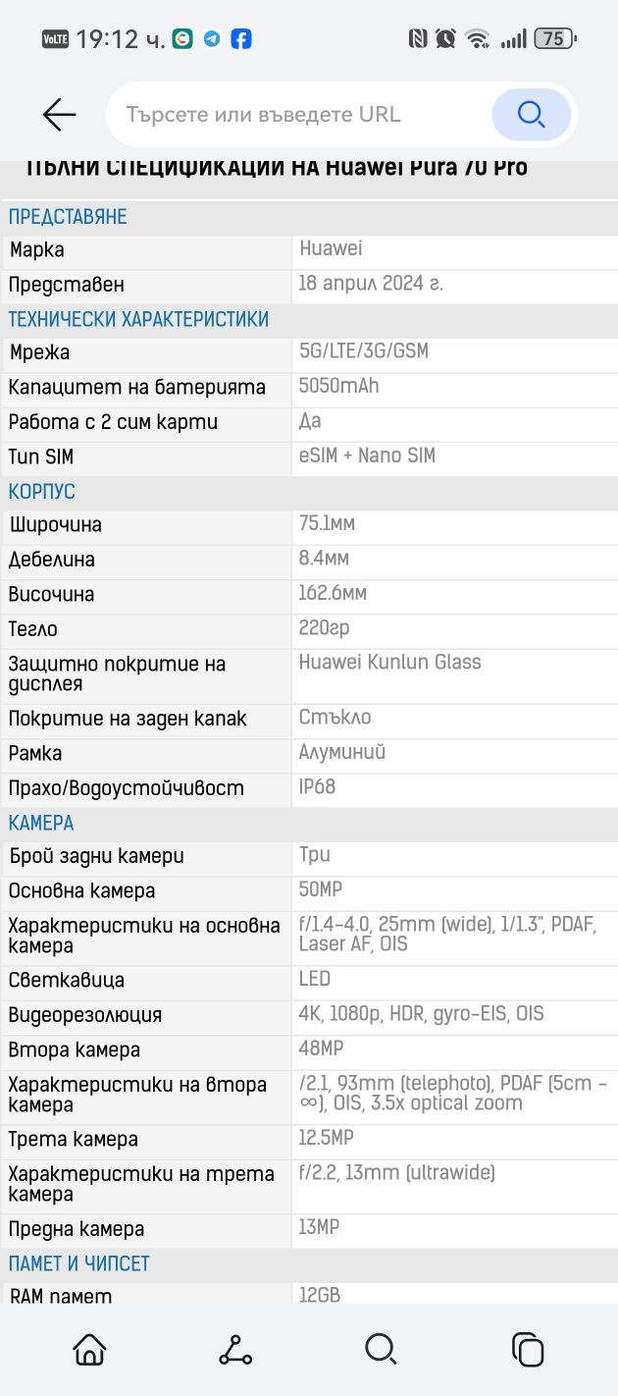
Task: Tap the Huawei brand value cell
Action: pyautogui.click(x=331, y=249)
